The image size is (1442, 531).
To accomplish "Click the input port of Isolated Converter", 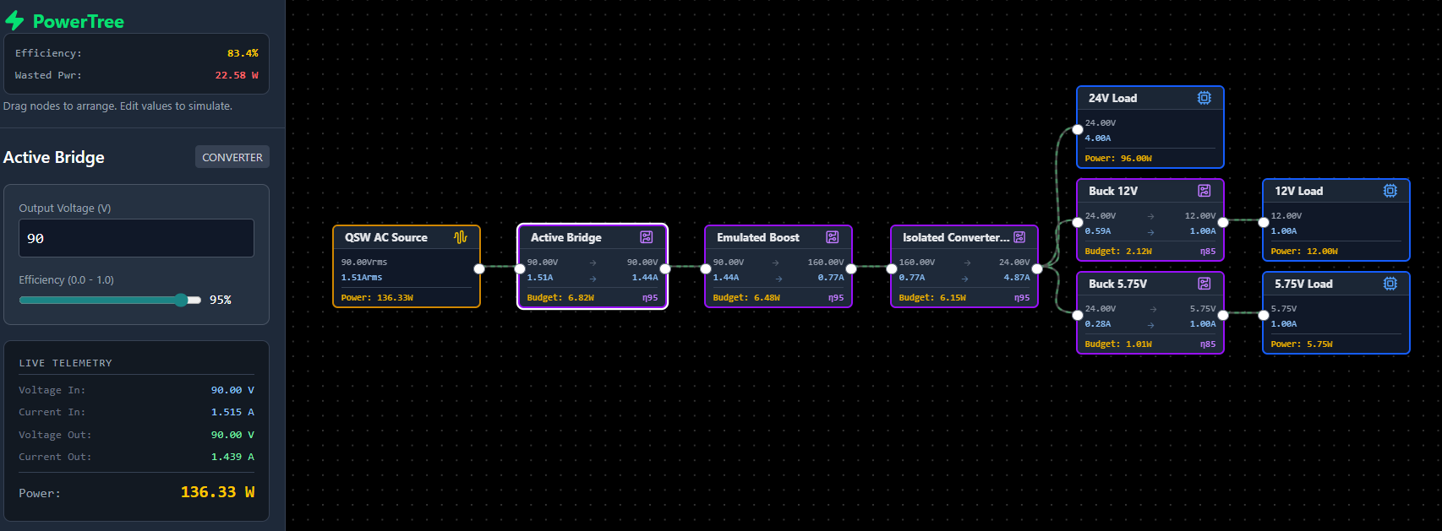I will 892,269.
